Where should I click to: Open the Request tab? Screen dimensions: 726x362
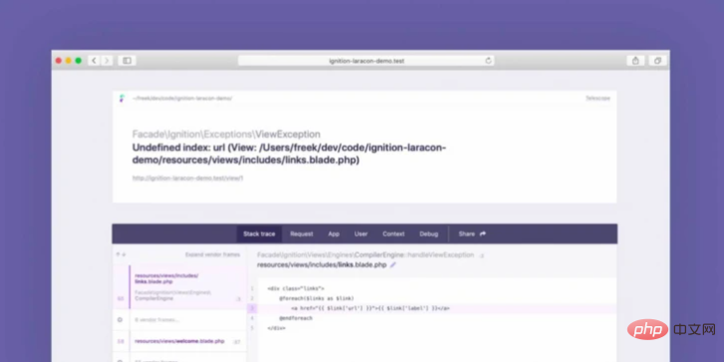(x=302, y=234)
